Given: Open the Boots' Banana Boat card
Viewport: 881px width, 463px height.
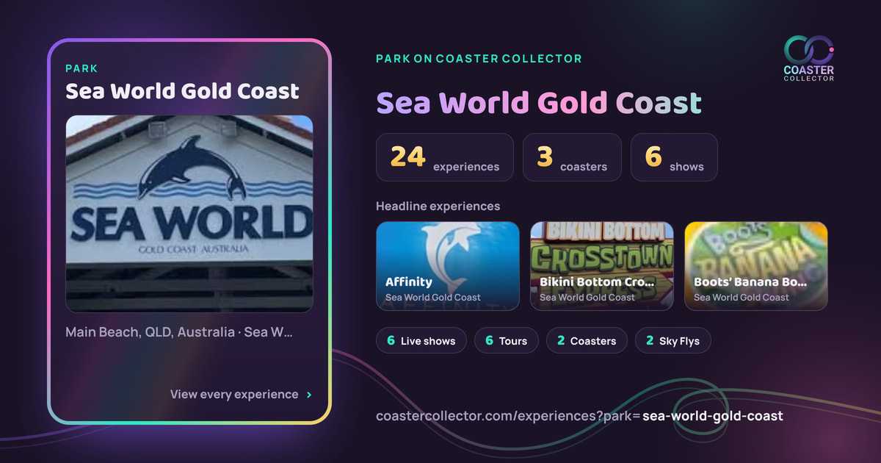Looking at the screenshot, I should [x=756, y=266].
